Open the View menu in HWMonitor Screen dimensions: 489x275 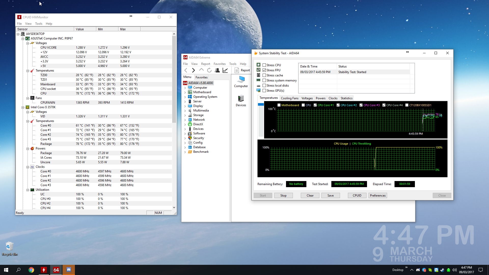coord(28,24)
